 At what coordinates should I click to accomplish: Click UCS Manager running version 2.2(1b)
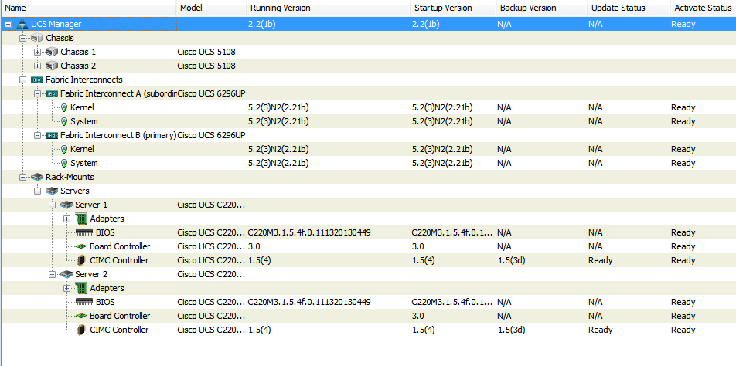(x=262, y=25)
